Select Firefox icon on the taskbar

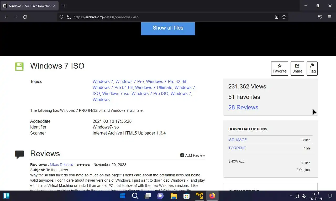pyautogui.click(x=212, y=196)
